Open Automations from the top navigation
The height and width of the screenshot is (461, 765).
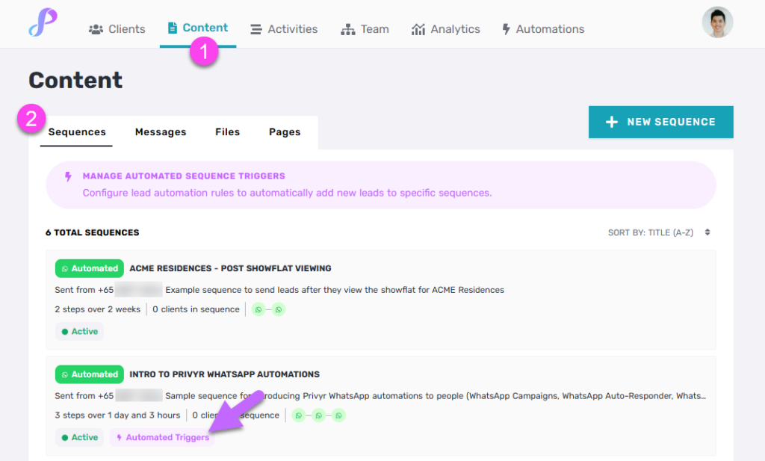pyautogui.click(x=542, y=29)
